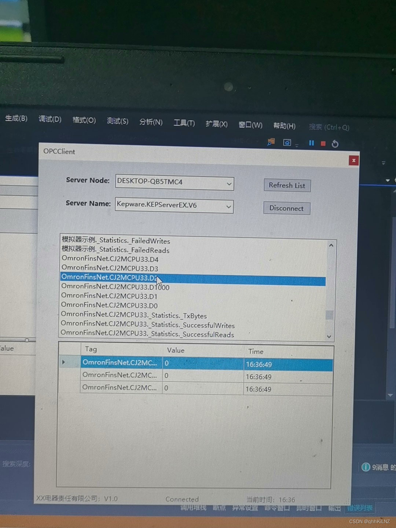Select the Tag cell in the third grid row
This screenshot has height=528, width=396.
point(121,388)
